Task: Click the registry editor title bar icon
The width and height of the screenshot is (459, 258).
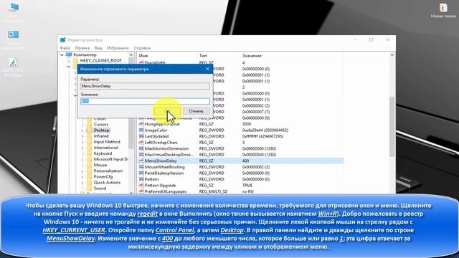Action: 62,40
